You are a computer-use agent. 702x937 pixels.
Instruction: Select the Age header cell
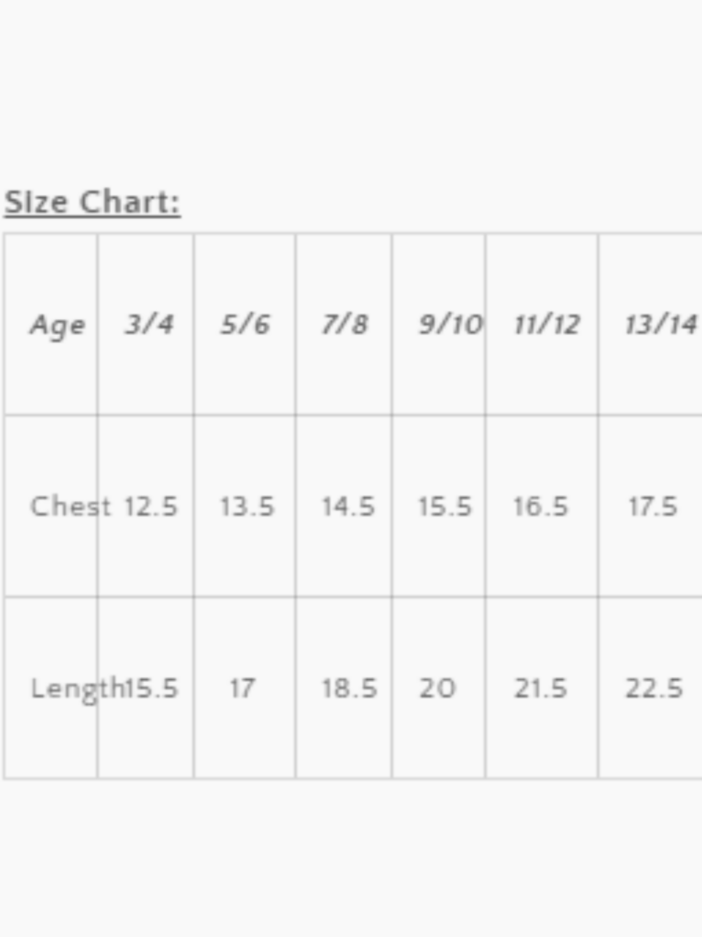(x=57, y=325)
